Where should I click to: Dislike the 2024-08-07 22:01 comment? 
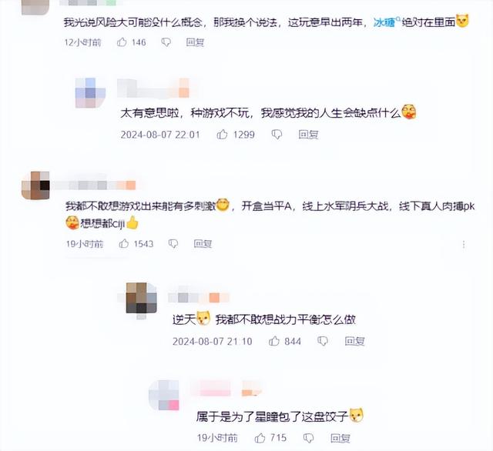277,135
